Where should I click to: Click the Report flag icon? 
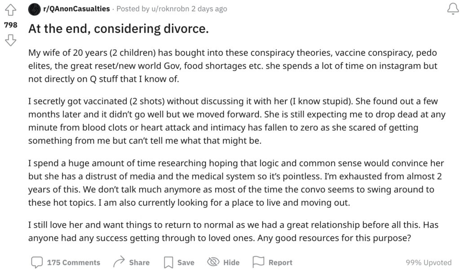click(x=258, y=262)
